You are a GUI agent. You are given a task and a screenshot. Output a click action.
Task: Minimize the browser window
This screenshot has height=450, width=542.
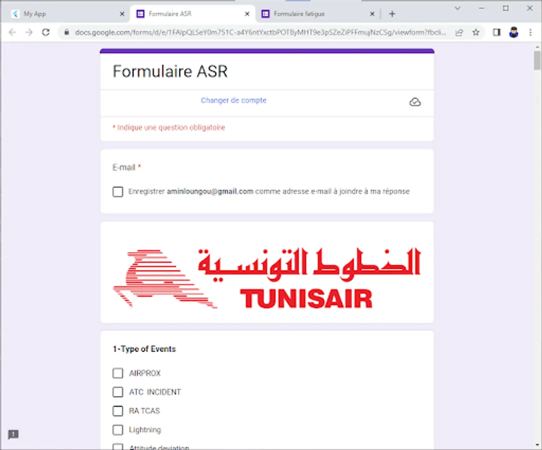point(481,8)
